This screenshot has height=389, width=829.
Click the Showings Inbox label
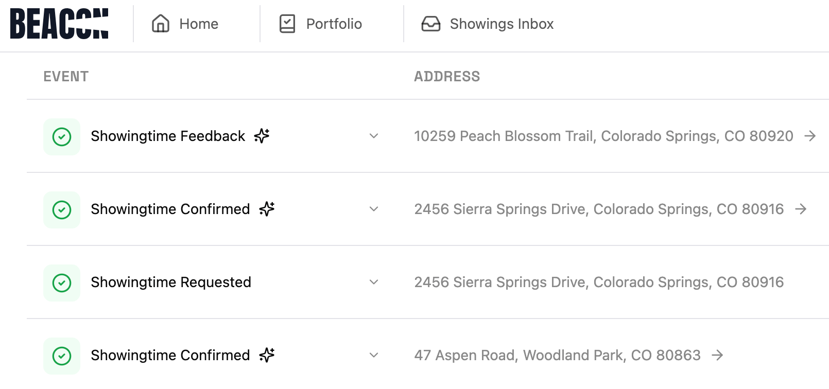click(502, 24)
